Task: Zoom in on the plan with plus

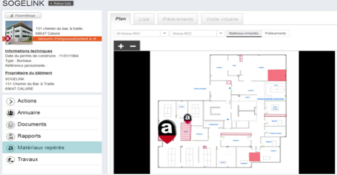Action: coord(121,46)
